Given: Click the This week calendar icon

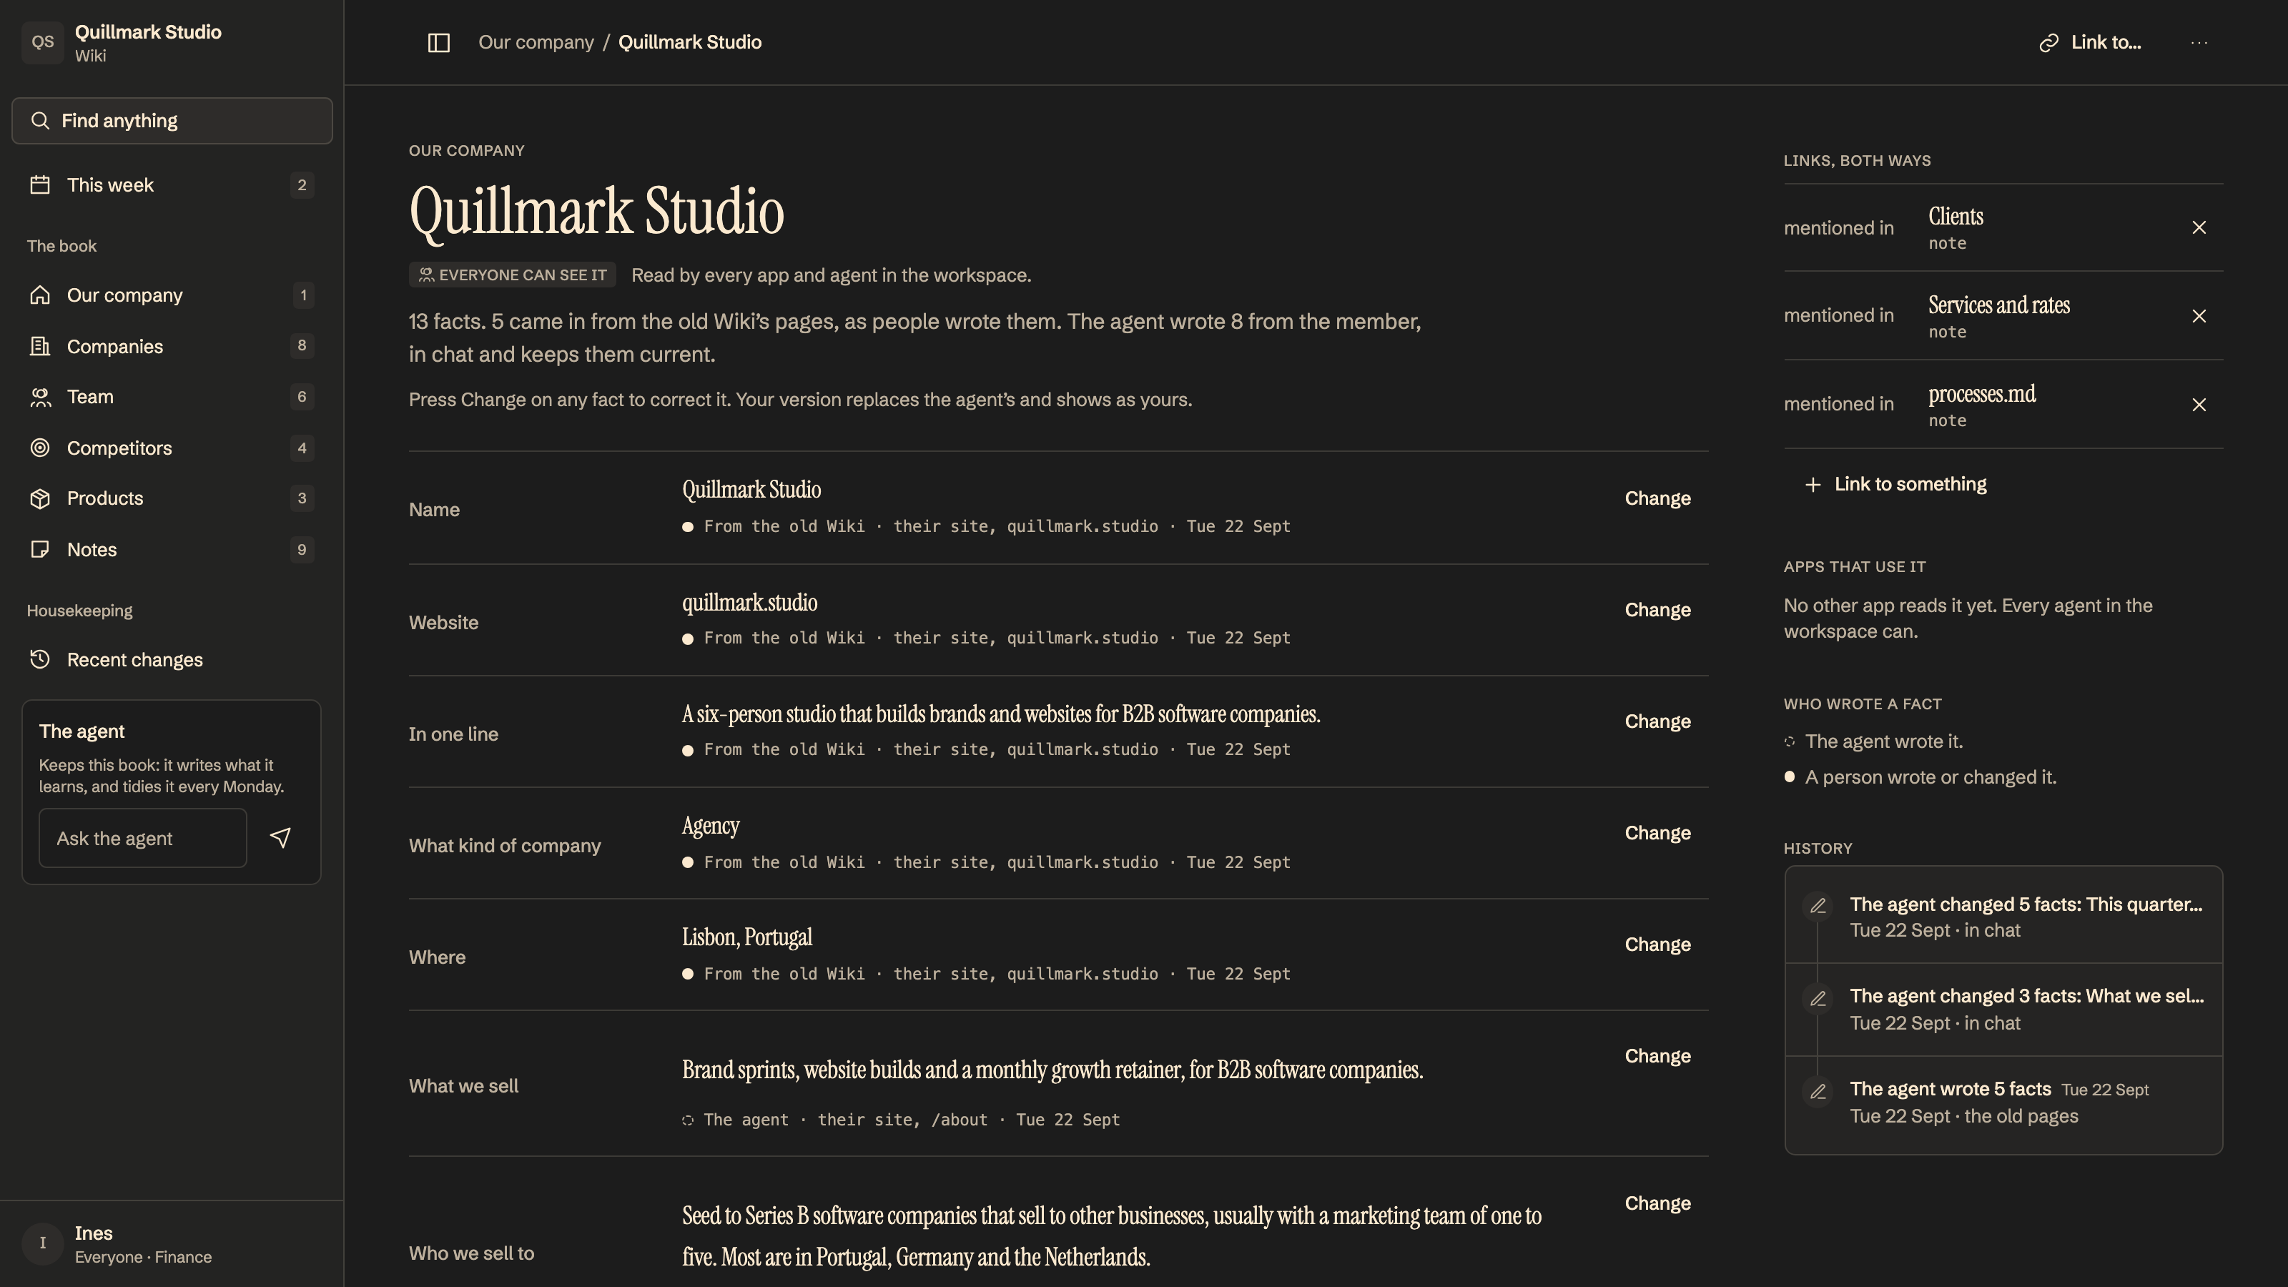Looking at the screenshot, I should coord(40,184).
